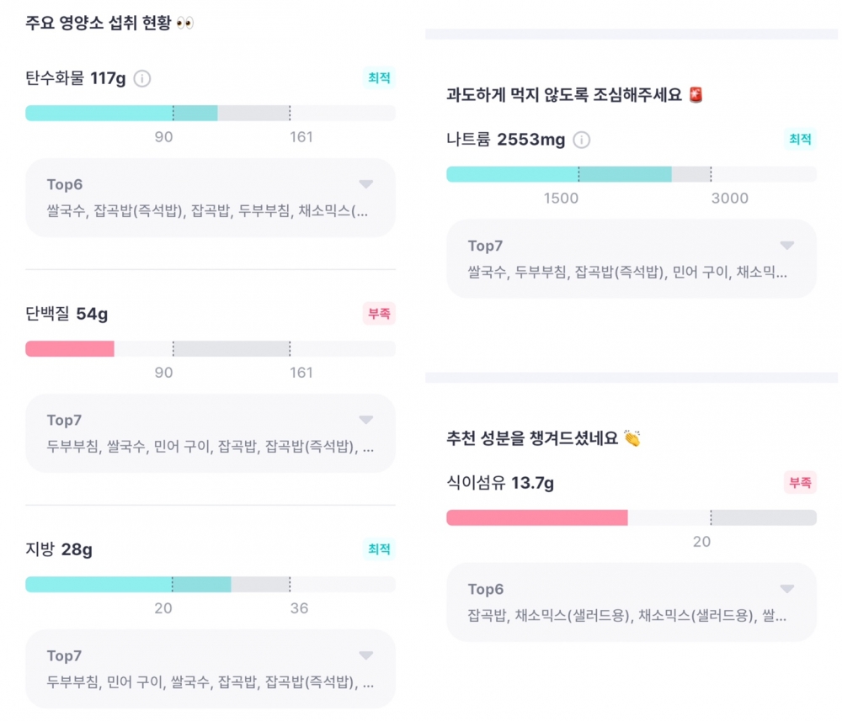Expand the Top7 list under 나트륨

point(786,246)
